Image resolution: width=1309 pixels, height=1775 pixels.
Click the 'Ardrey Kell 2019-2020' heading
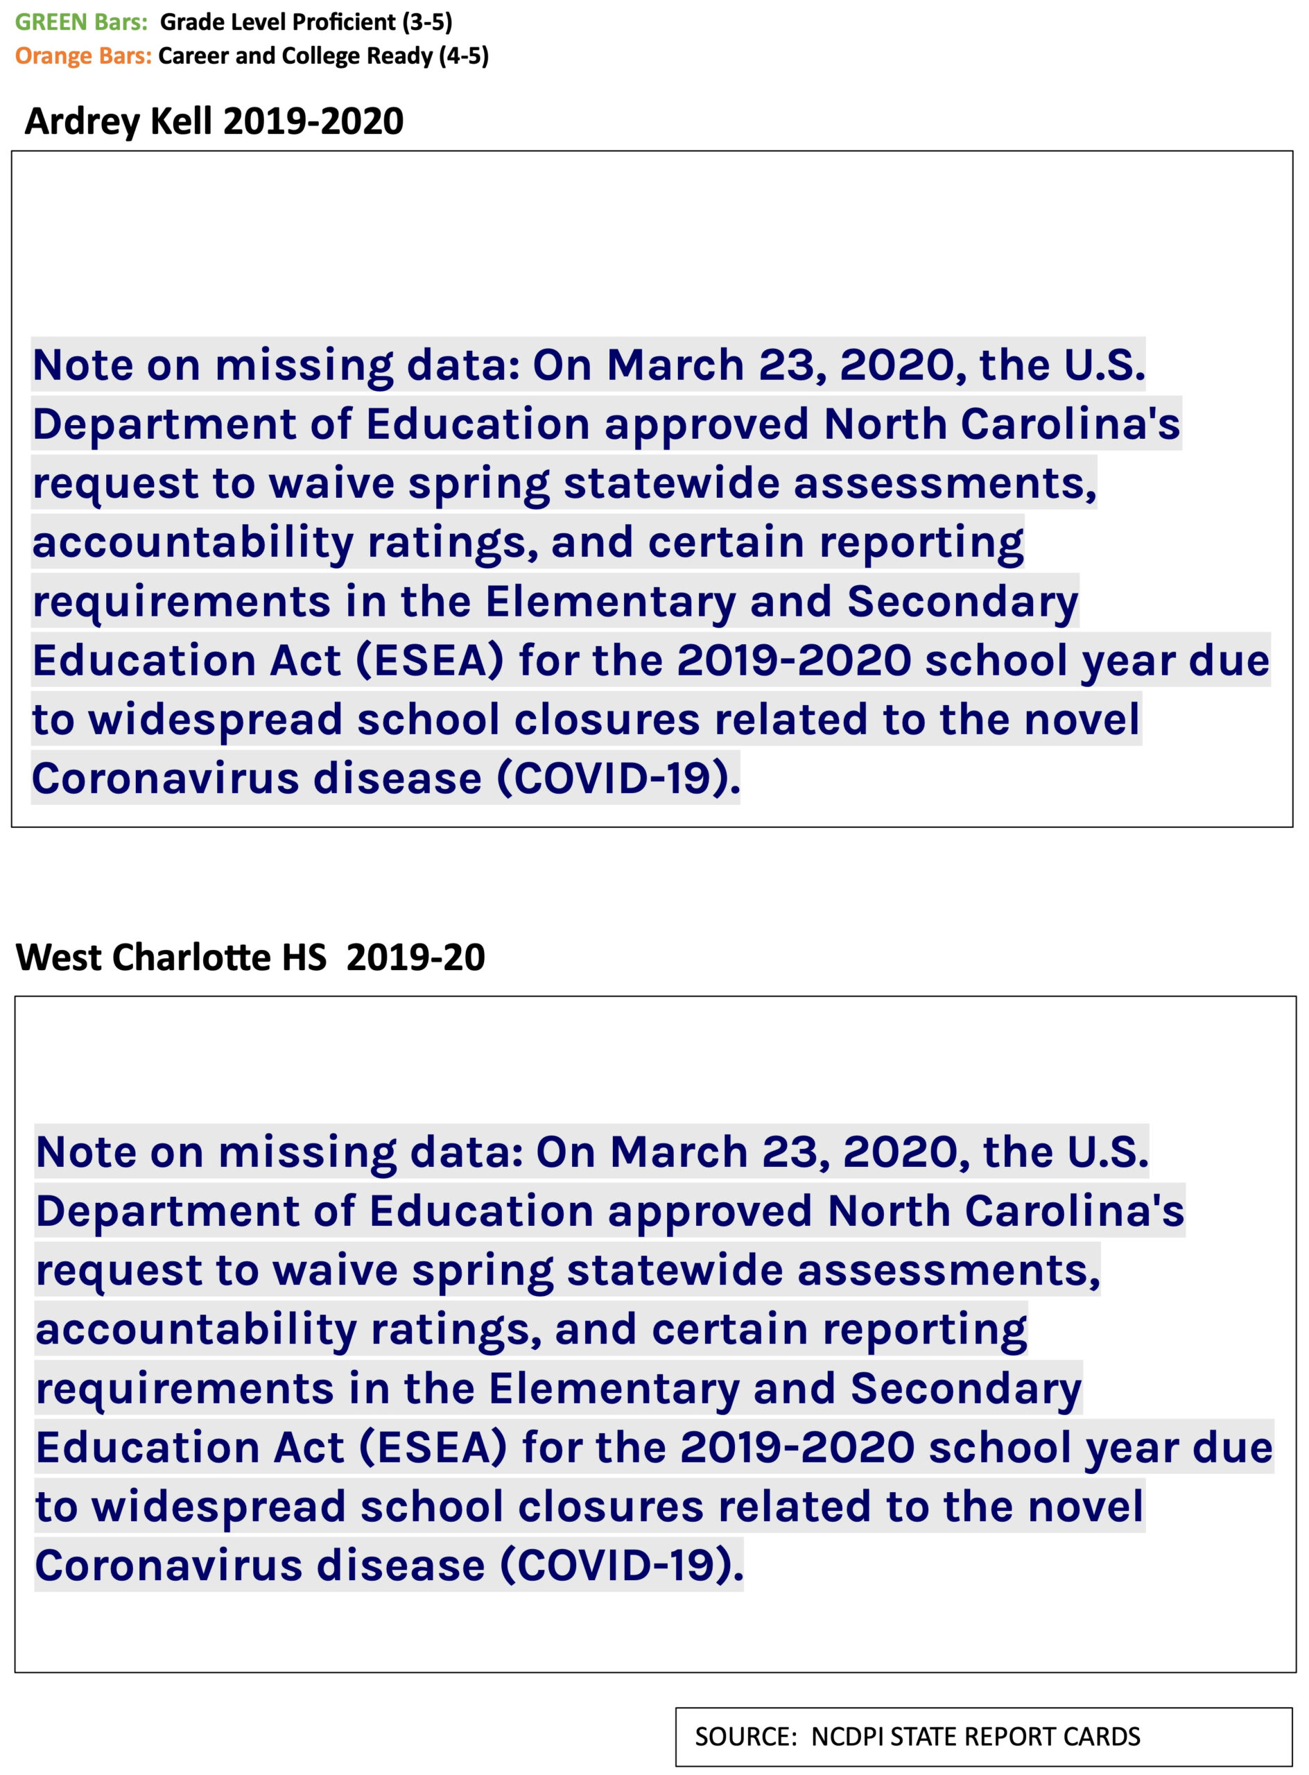coord(214,121)
